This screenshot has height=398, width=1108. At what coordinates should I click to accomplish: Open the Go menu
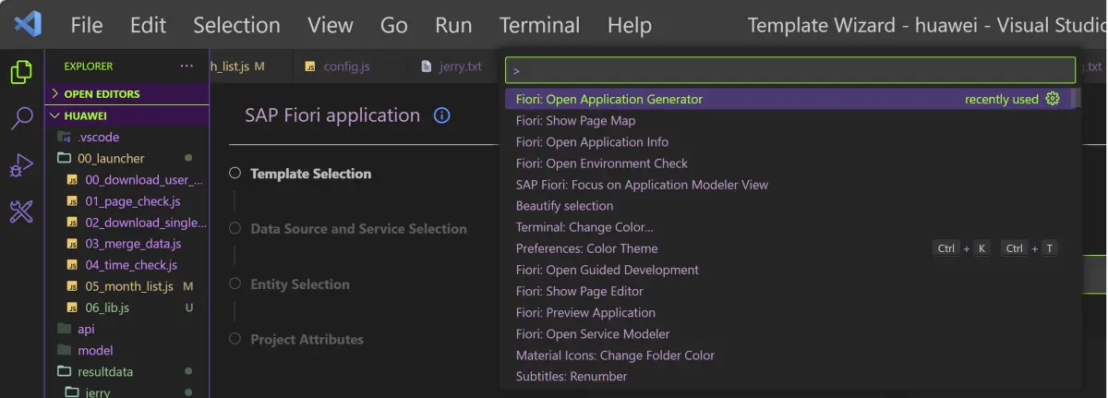point(394,25)
